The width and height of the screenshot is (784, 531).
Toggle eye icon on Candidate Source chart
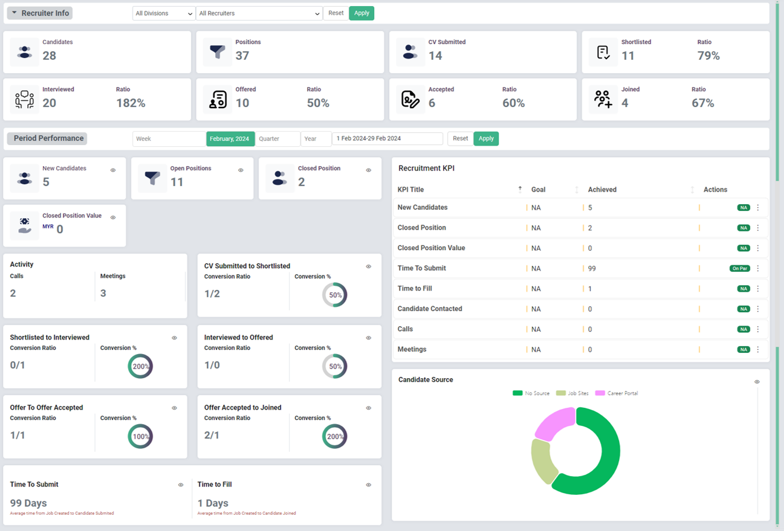757,382
